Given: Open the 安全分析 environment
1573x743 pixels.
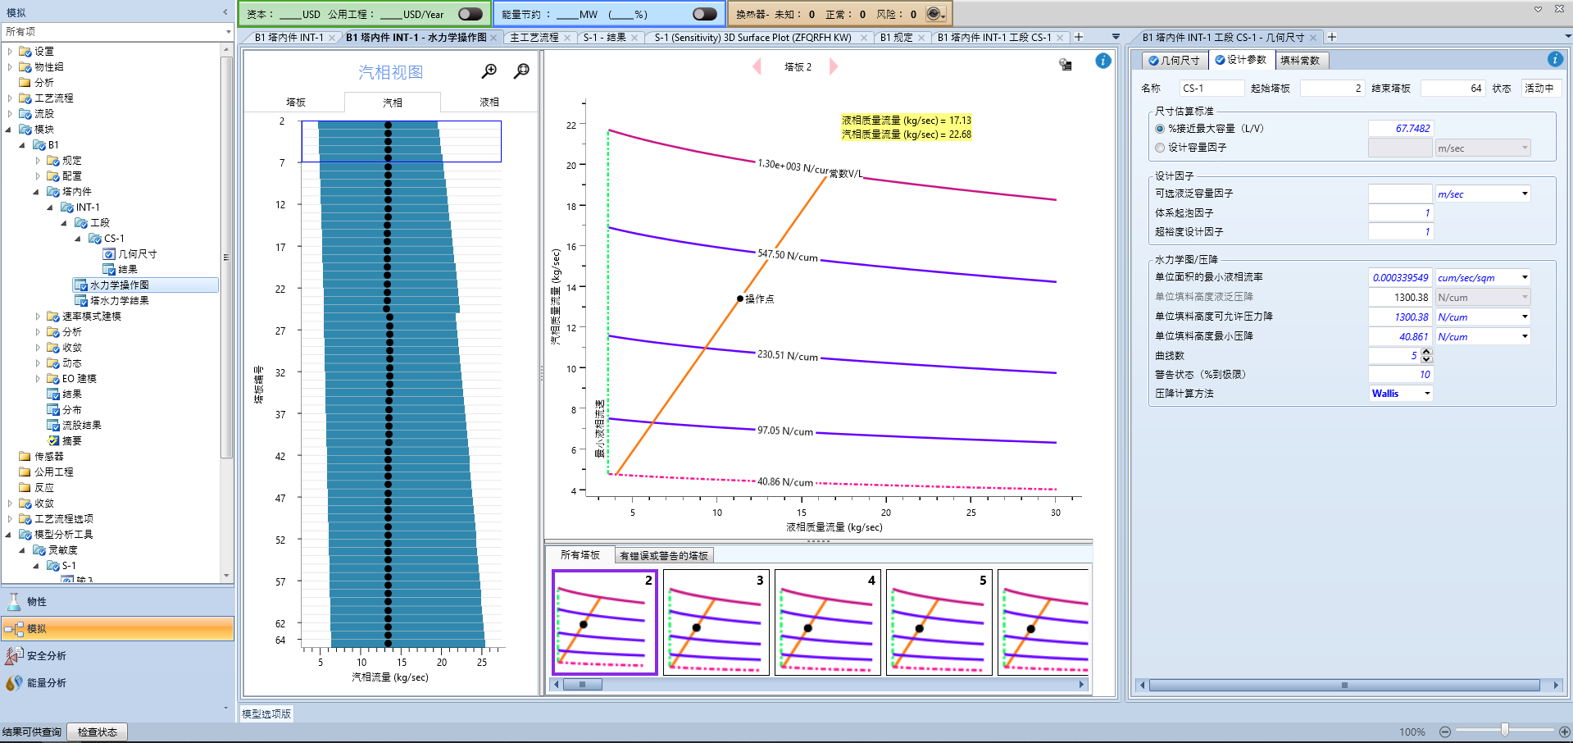Looking at the screenshot, I should click(47, 655).
